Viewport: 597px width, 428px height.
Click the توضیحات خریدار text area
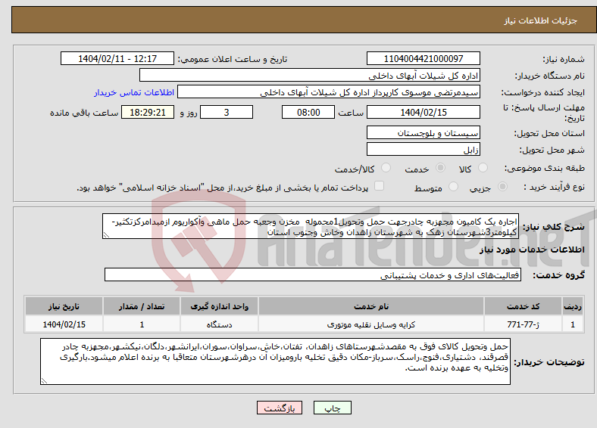pyautogui.click(x=275, y=361)
